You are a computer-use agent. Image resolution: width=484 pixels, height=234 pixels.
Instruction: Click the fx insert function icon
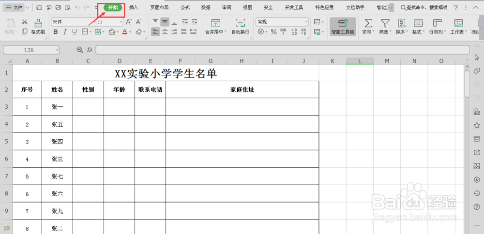90,50
